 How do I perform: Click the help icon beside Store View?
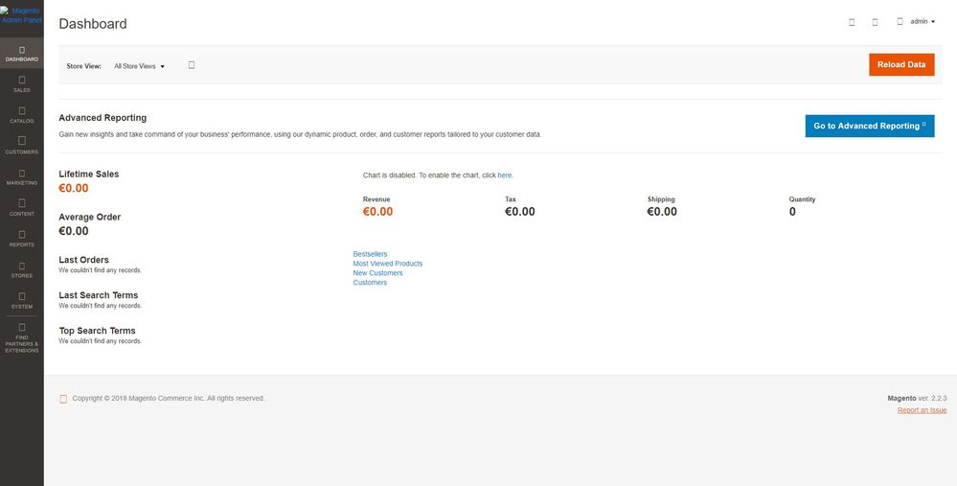tap(192, 65)
